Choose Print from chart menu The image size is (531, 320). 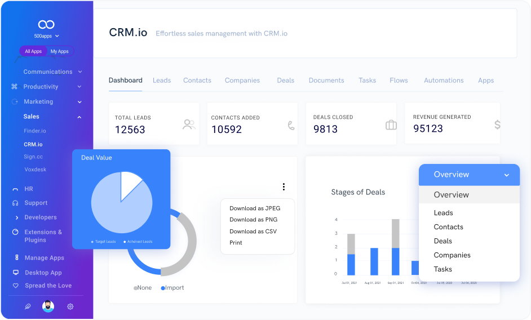click(x=236, y=242)
